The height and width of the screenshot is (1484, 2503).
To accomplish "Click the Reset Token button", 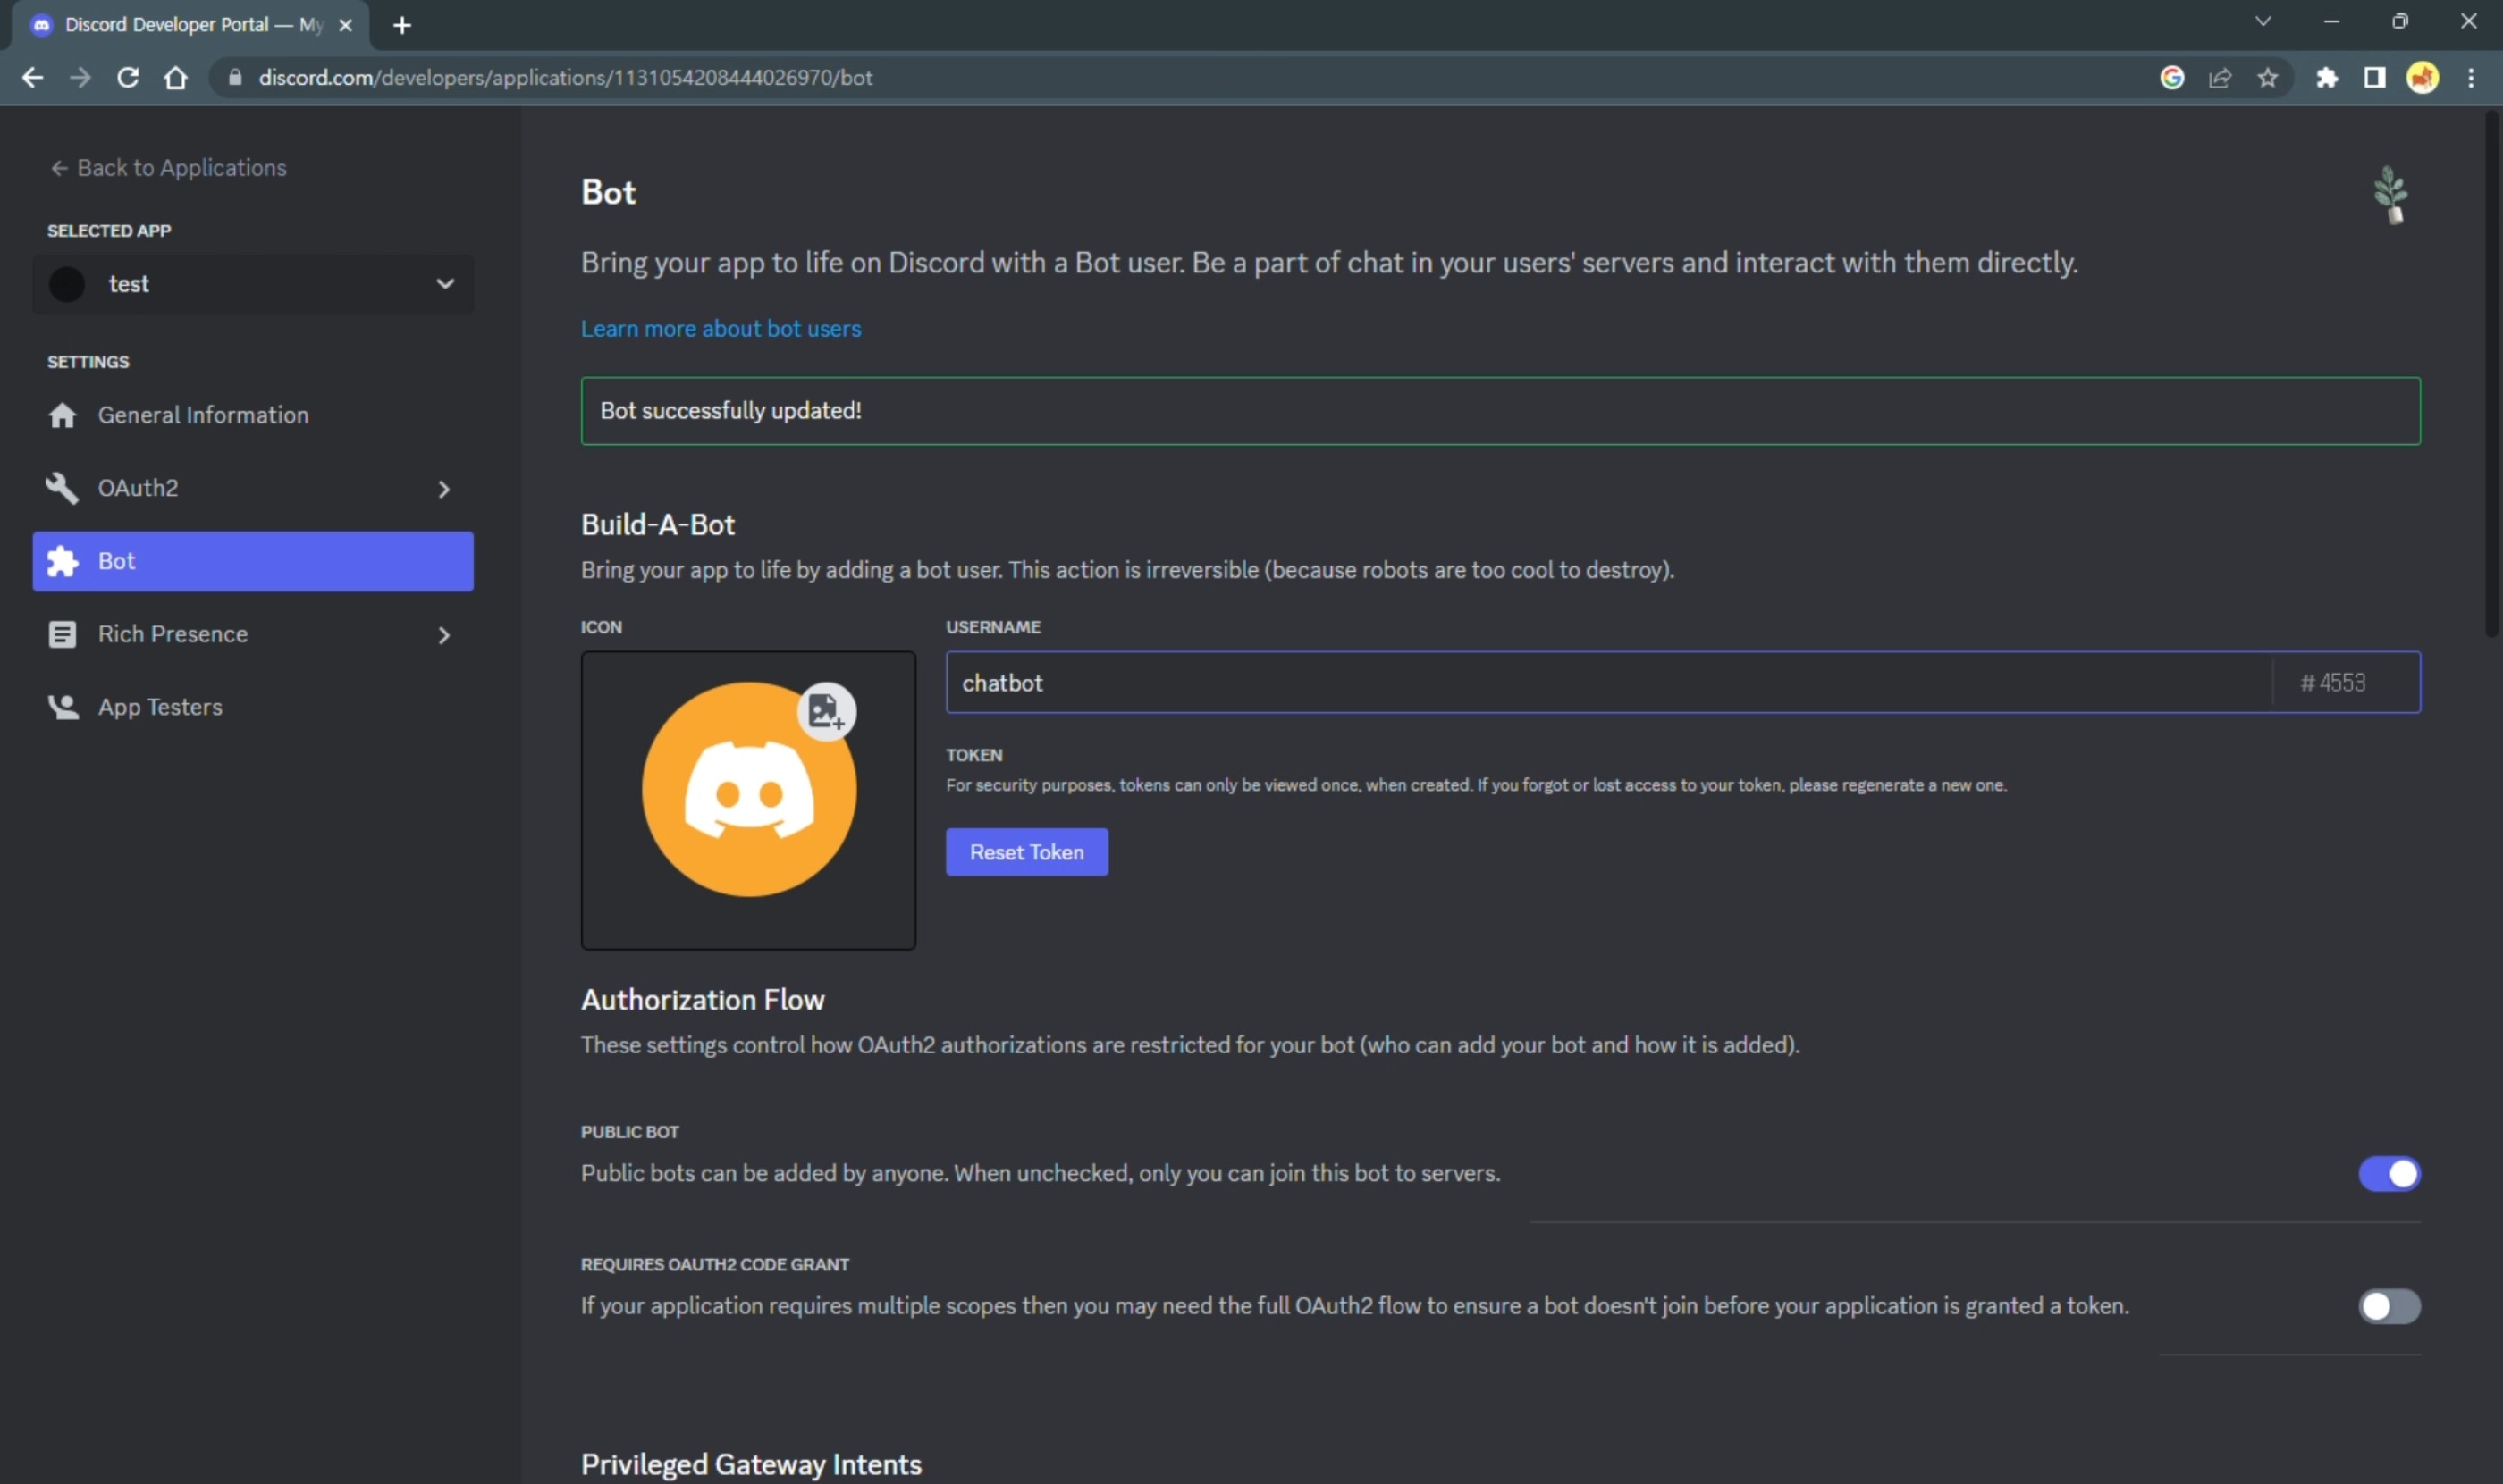I will click(1026, 852).
